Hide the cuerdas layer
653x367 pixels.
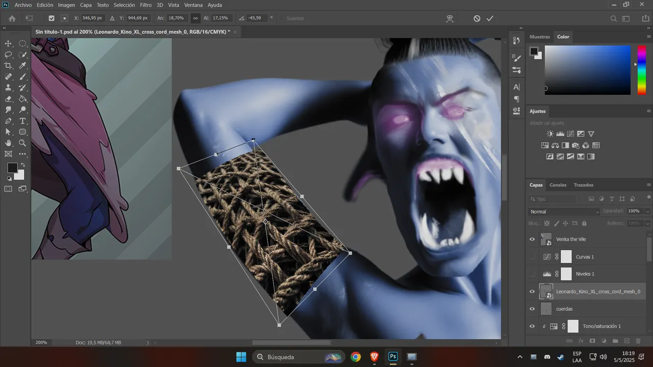coord(532,309)
